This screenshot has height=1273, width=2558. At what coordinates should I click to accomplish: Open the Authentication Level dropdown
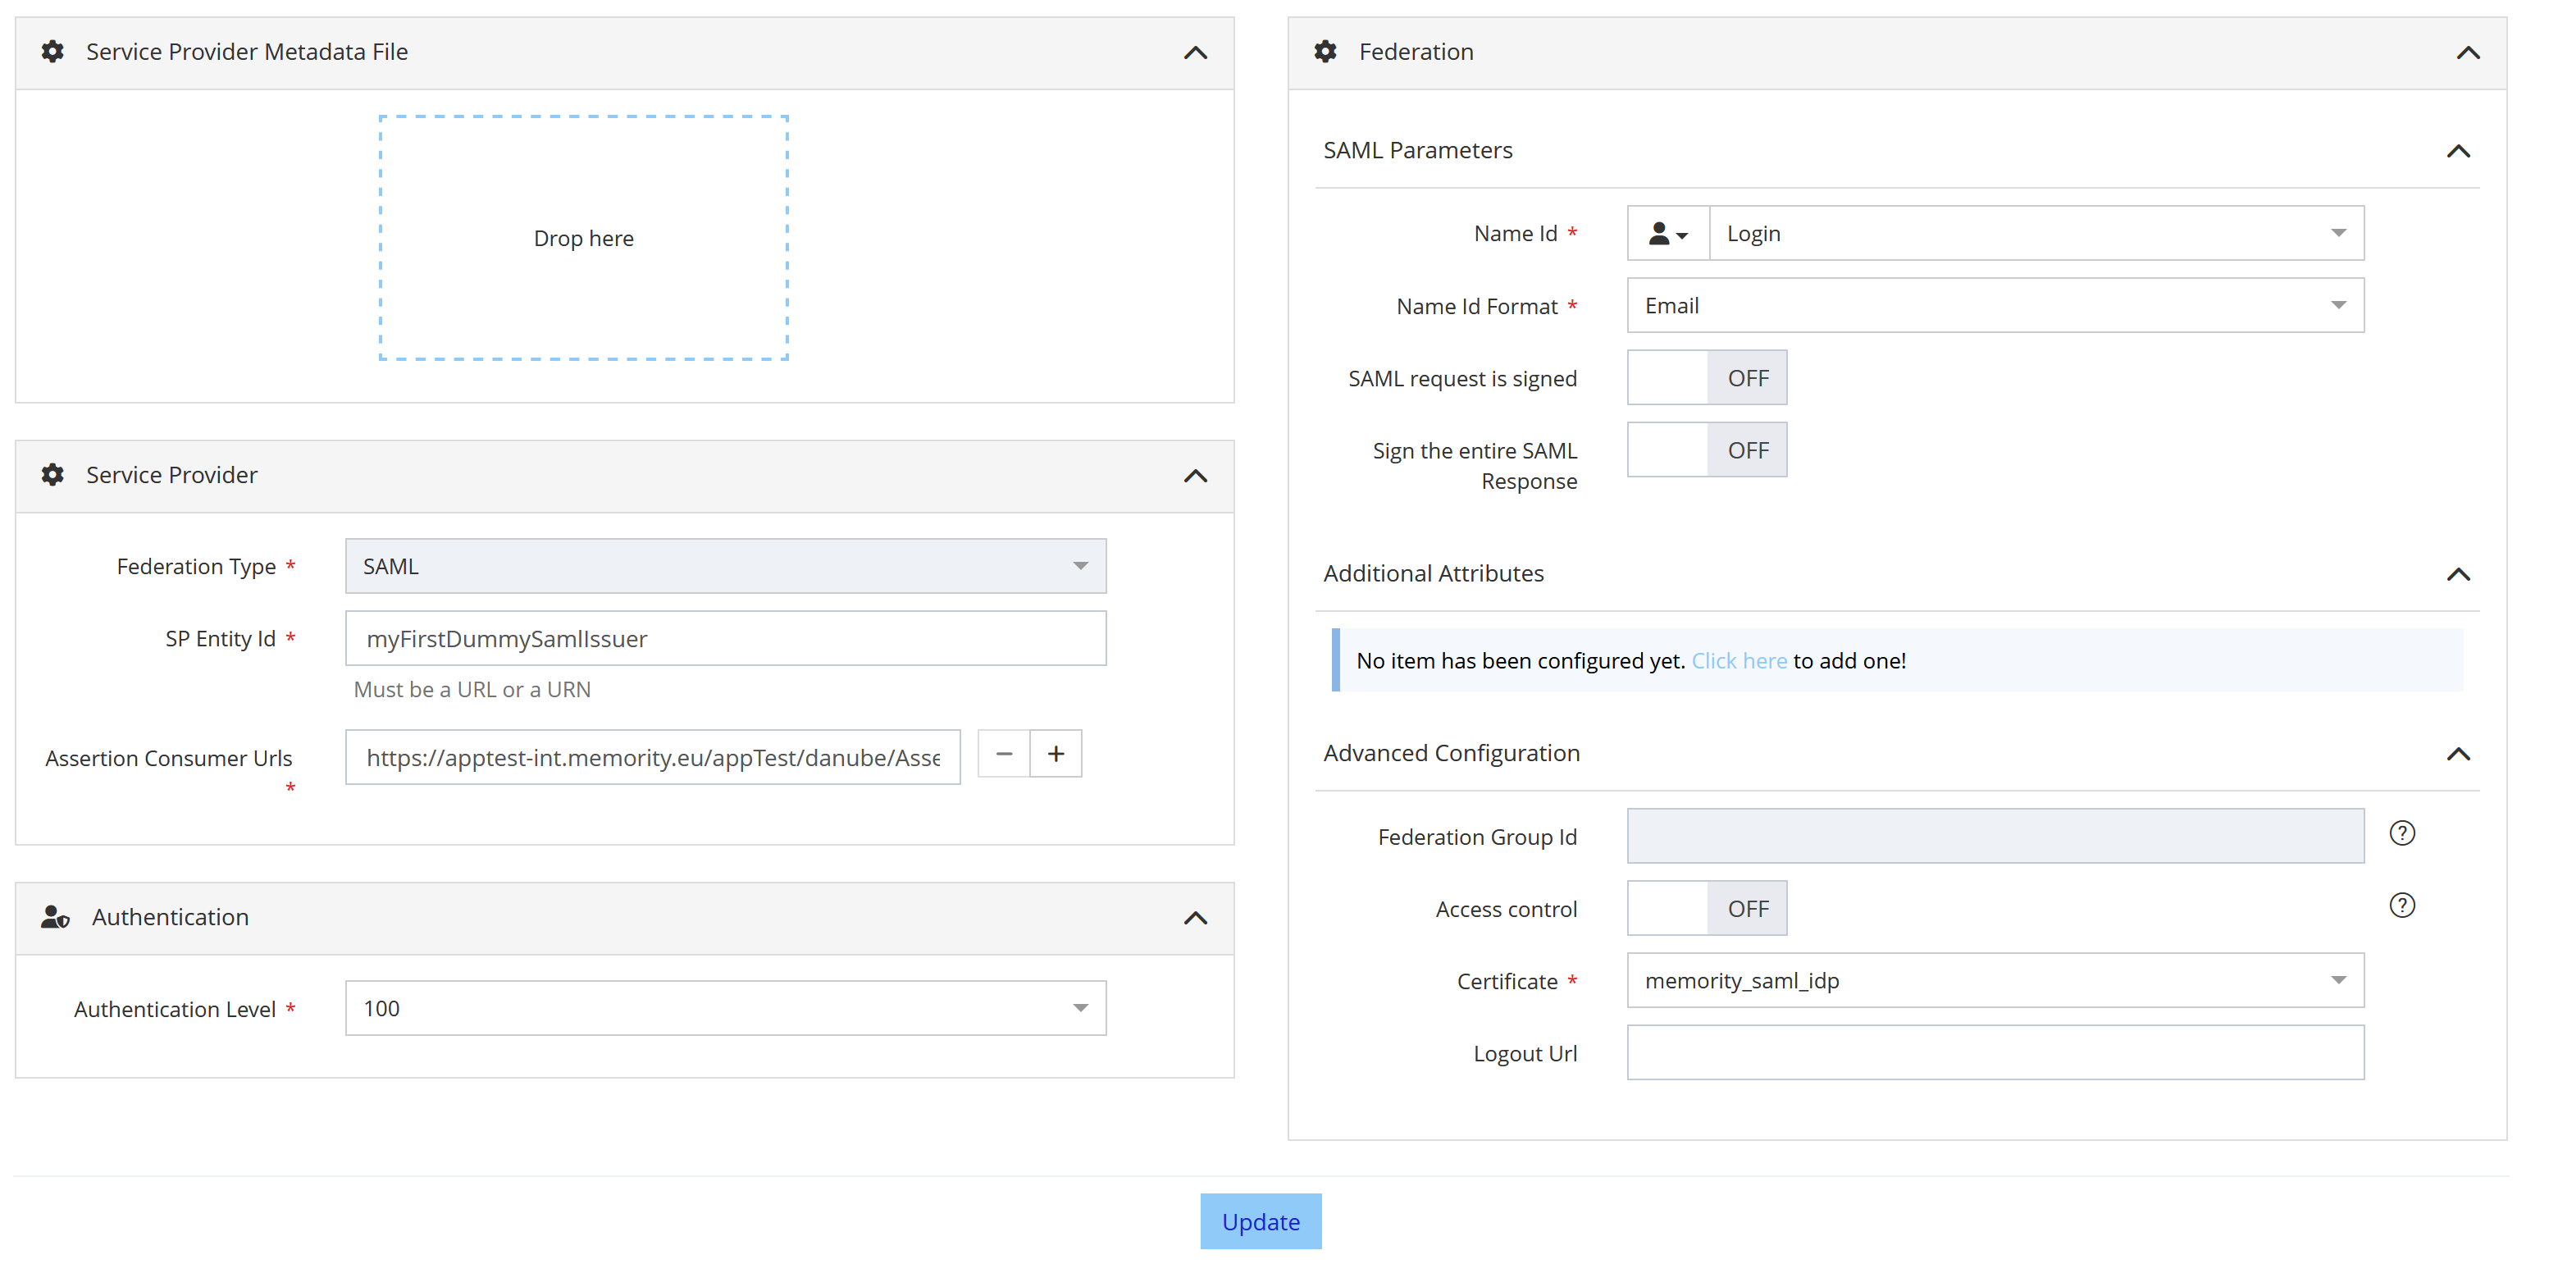coord(725,1009)
